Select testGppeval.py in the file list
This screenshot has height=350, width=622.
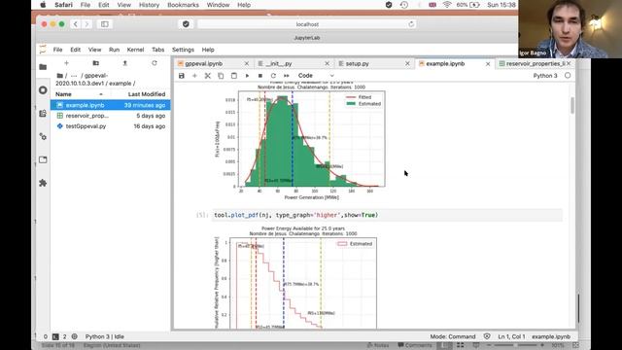[110, 126]
